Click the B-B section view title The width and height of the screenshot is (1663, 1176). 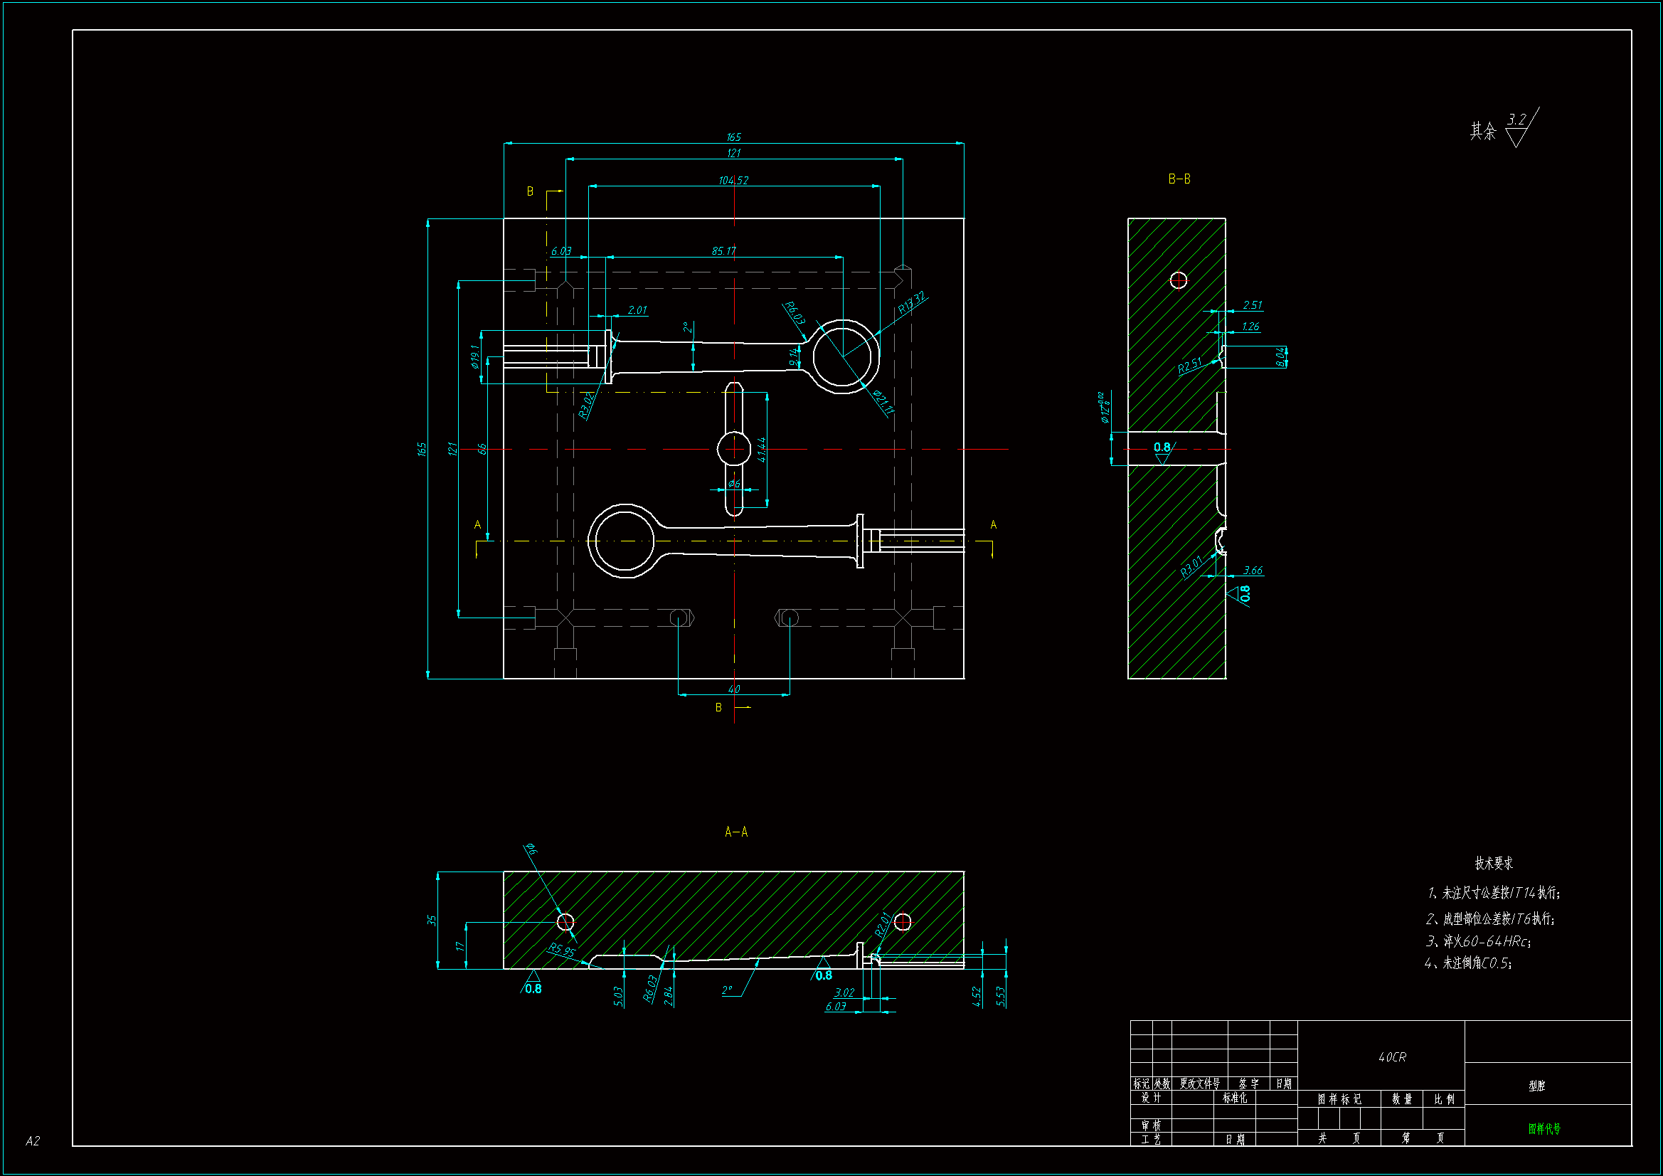(x=1179, y=179)
